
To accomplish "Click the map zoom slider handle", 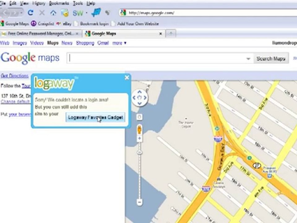I will click(x=140, y=152).
